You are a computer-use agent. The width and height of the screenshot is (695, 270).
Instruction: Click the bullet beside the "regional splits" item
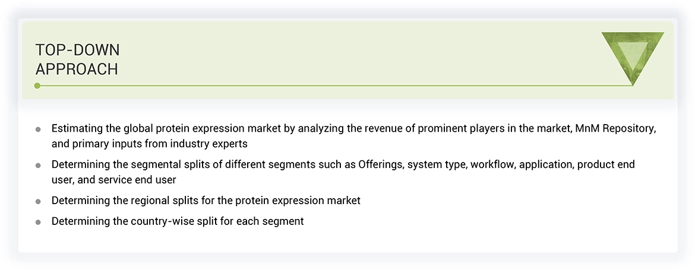pos(38,201)
